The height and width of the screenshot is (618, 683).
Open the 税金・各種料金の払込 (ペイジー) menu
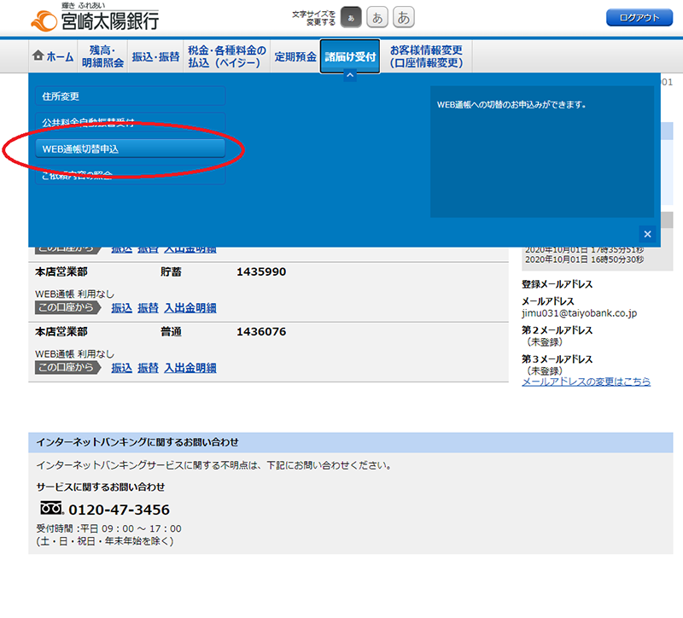[226, 56]
